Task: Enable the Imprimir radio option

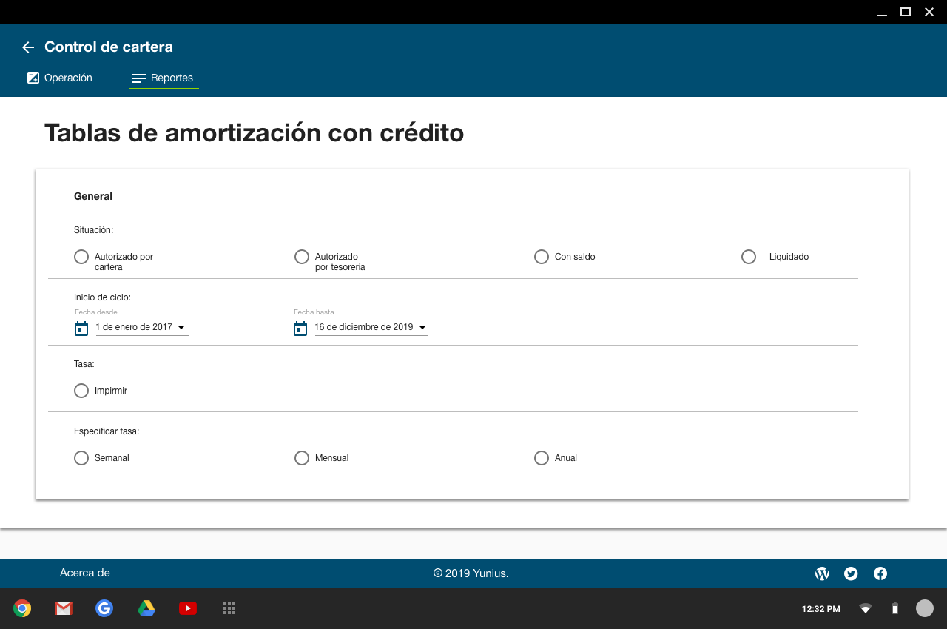Action: 81,391
